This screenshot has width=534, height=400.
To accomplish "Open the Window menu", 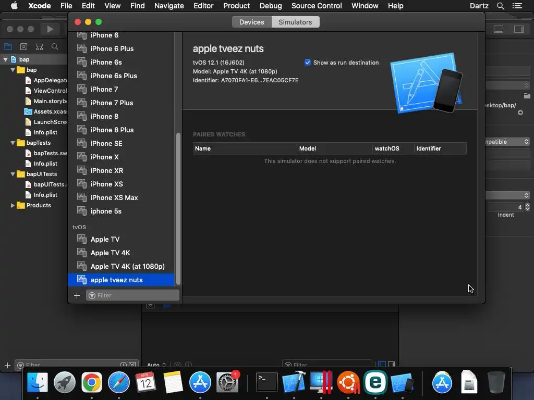I will click(365, 6).
